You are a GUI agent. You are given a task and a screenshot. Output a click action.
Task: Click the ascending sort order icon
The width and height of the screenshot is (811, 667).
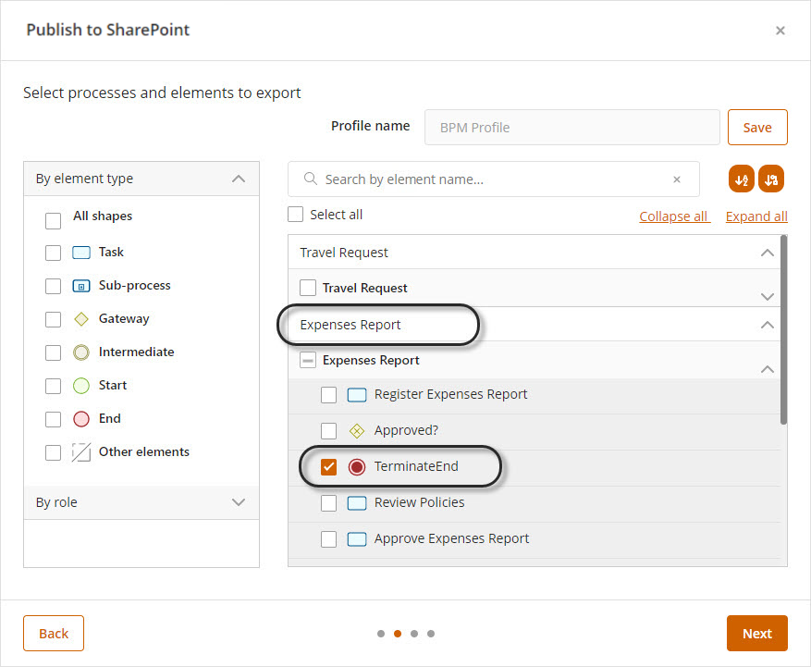coord(741,179)
